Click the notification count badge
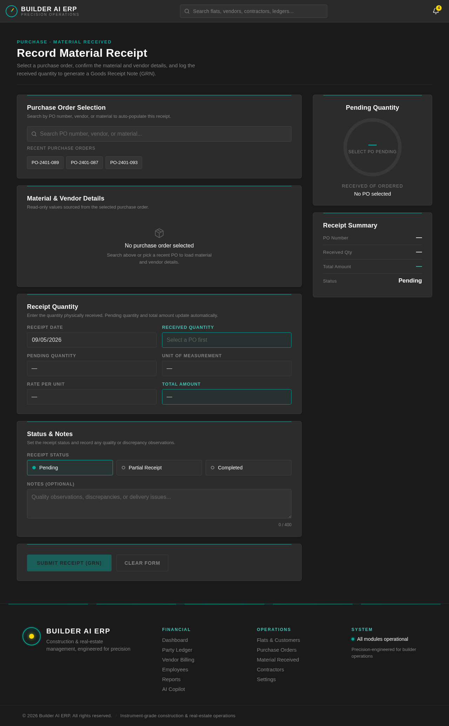 coord(439,8)
